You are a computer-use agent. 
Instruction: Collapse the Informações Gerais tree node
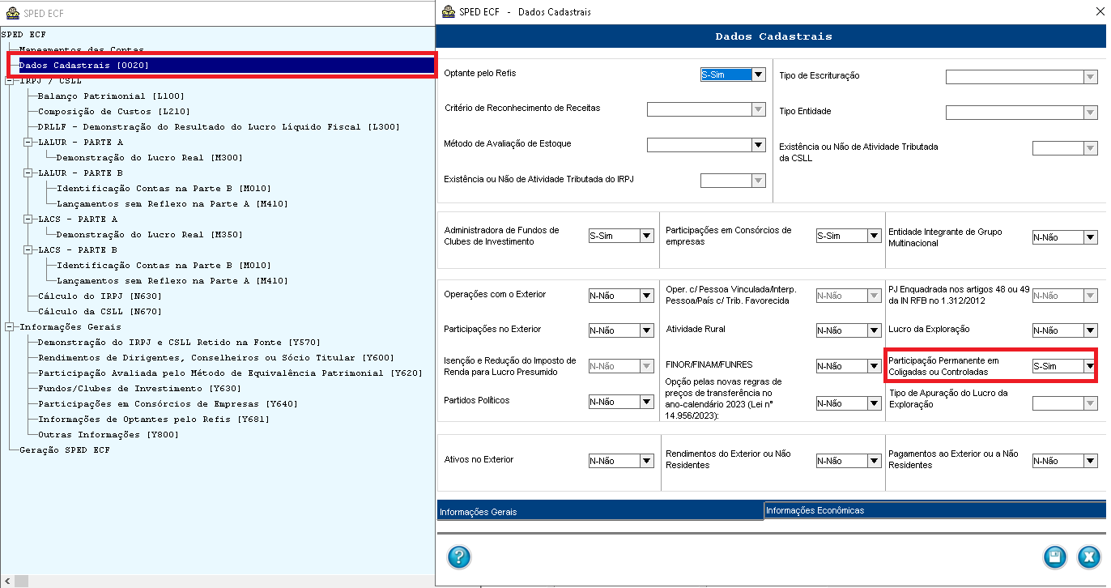(x=8, y=326)
